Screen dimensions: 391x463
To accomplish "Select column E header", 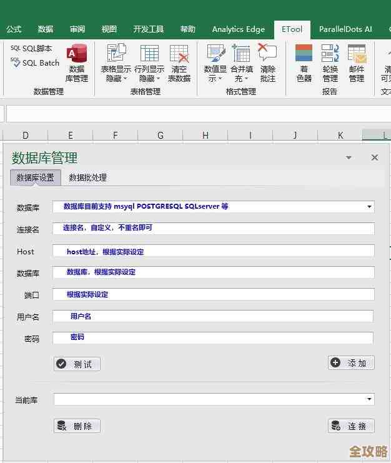I will [x=71, y=135].
